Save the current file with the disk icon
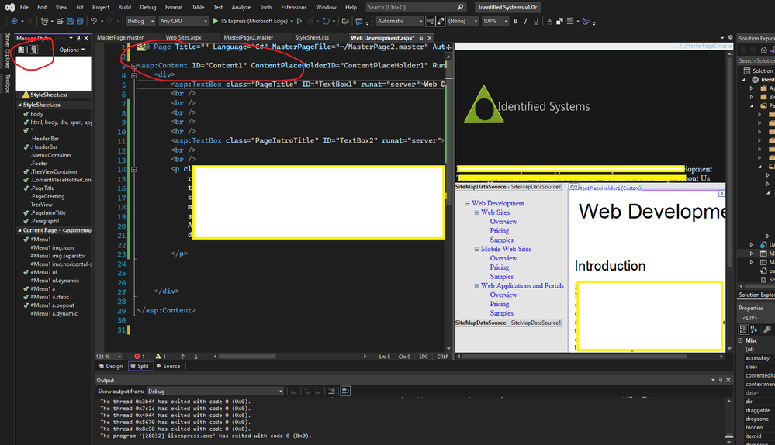Image resolution: width=775 pixels, height=445 pixels. pyautogui.click(x=70, y=21)
